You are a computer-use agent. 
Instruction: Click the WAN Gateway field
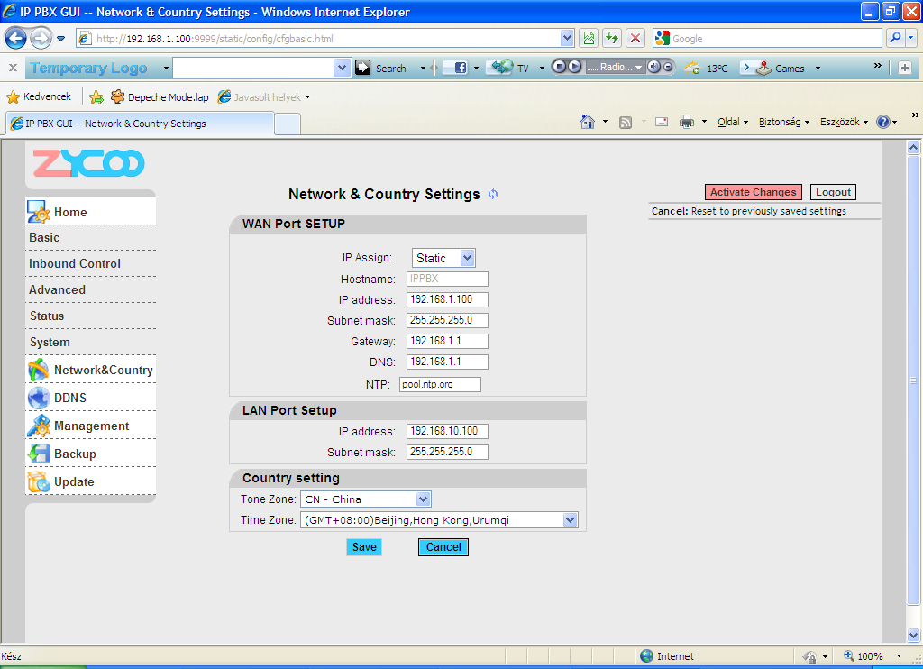click(x=447, y=341)
